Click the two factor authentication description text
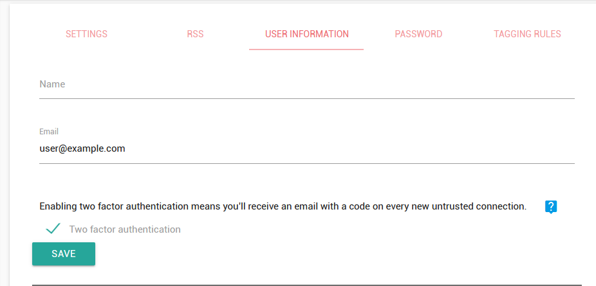This screenshot has width=596, height=286. (x=283, y=207)
